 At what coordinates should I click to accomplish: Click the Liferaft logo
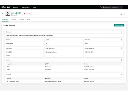click(x=6, y=7)
